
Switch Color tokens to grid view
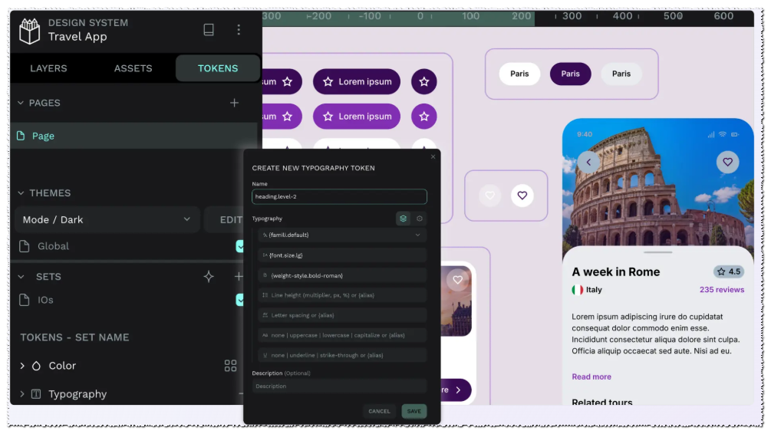pos(230,366)
